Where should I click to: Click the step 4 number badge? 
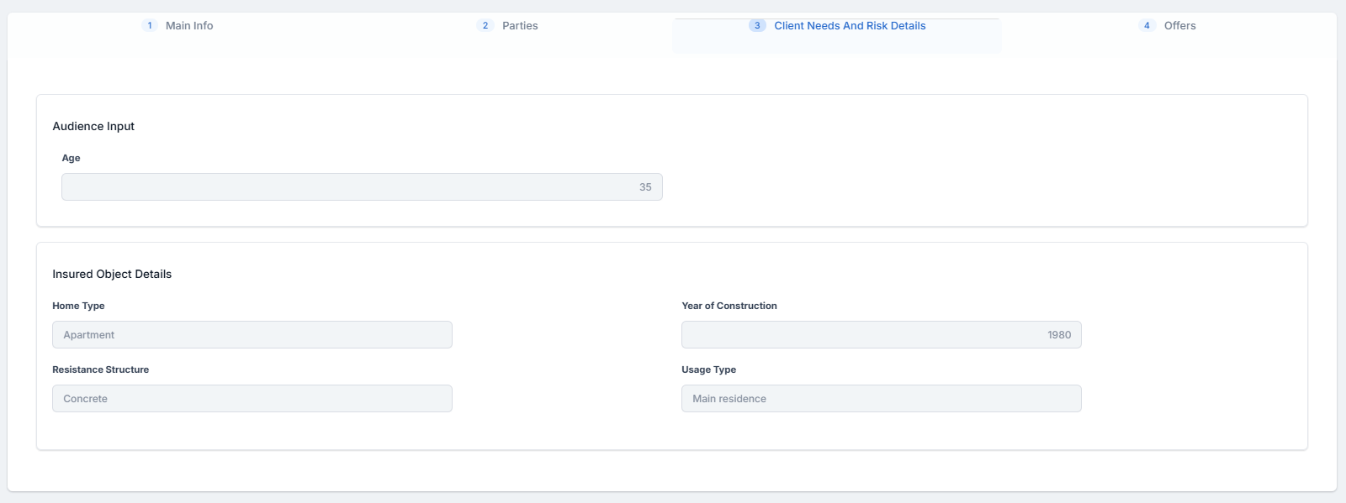[x=1147, y=26]
